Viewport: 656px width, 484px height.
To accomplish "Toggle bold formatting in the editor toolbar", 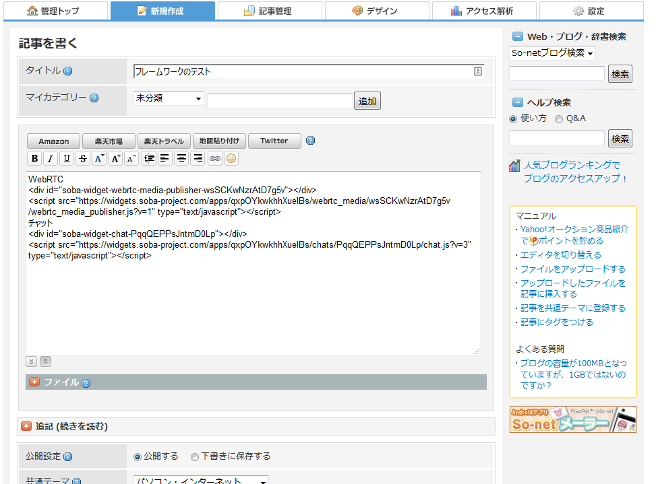I will 34,158.
